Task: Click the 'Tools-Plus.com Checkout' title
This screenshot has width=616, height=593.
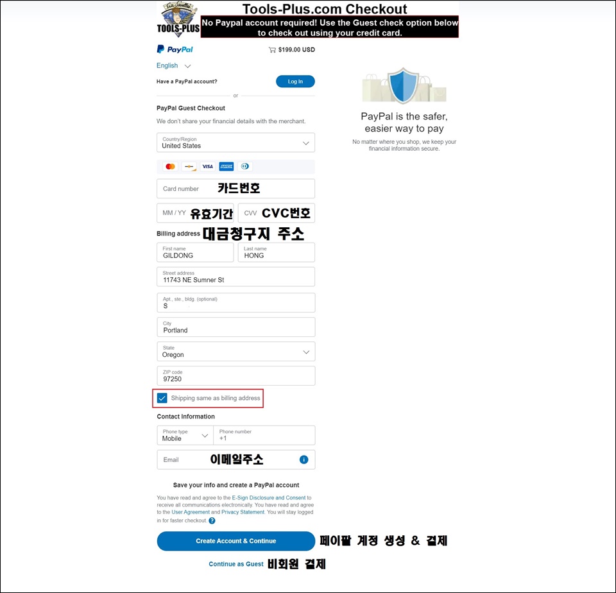Action: pyautogui.click(x=325, y=8)
